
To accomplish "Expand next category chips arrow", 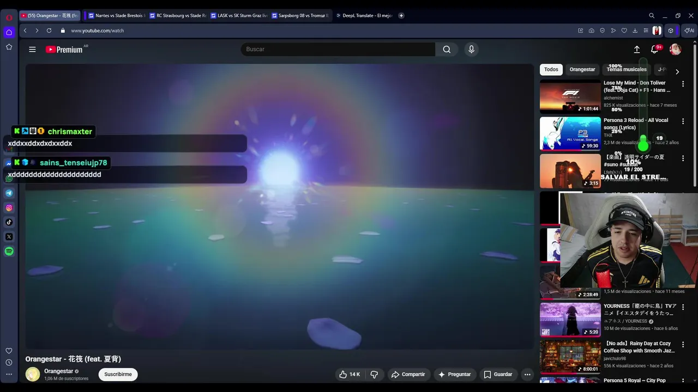I will tap(677, 71).
